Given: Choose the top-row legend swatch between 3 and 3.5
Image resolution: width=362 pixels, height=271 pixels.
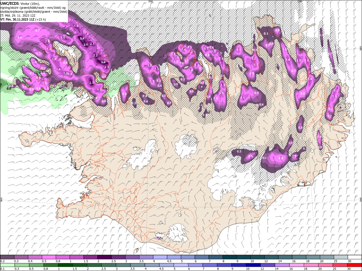Looking at the screenshot, I should pyautogui.click(x=132, y=257).
